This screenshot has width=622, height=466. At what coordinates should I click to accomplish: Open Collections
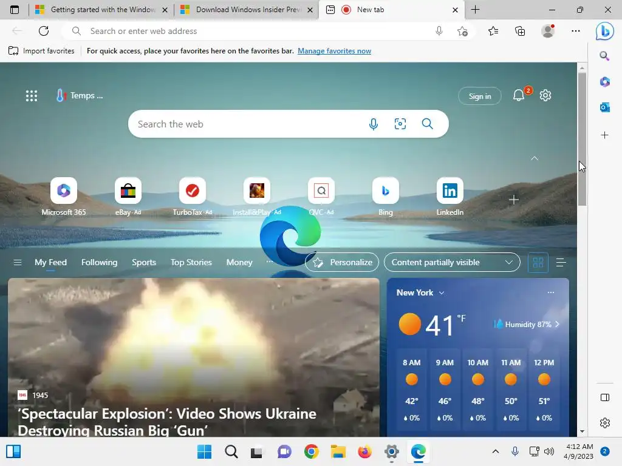pyautogui.click(x=520, y=31)
